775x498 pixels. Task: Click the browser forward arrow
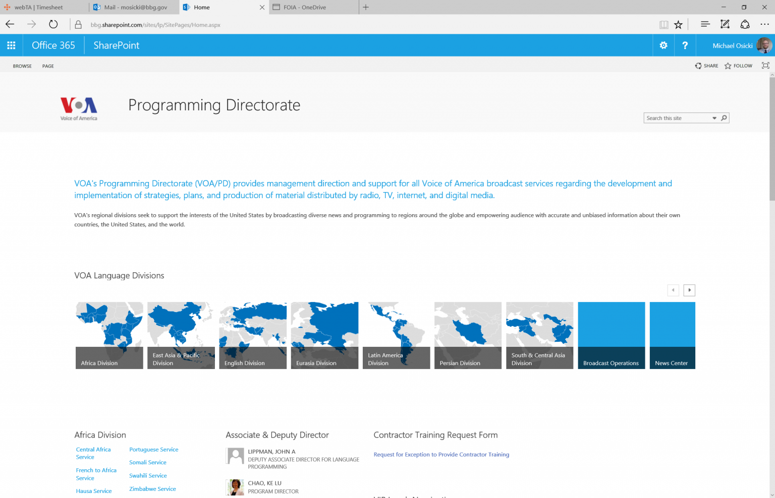tap(31, 24)
